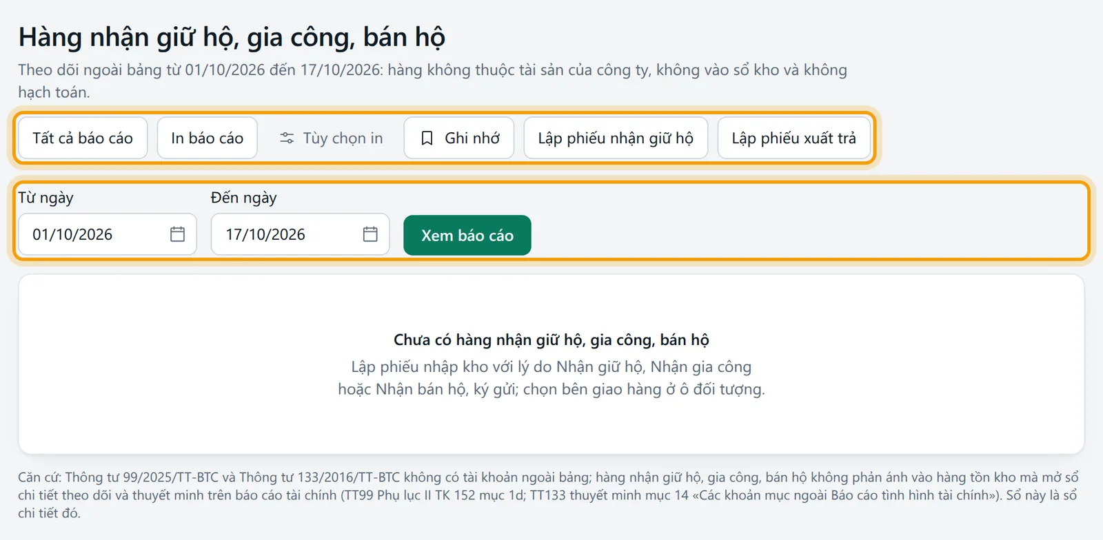The height and width of the screenshot is (540, 1103).
Task: Open Tùy chọn in options
Action: click(331, 138)
